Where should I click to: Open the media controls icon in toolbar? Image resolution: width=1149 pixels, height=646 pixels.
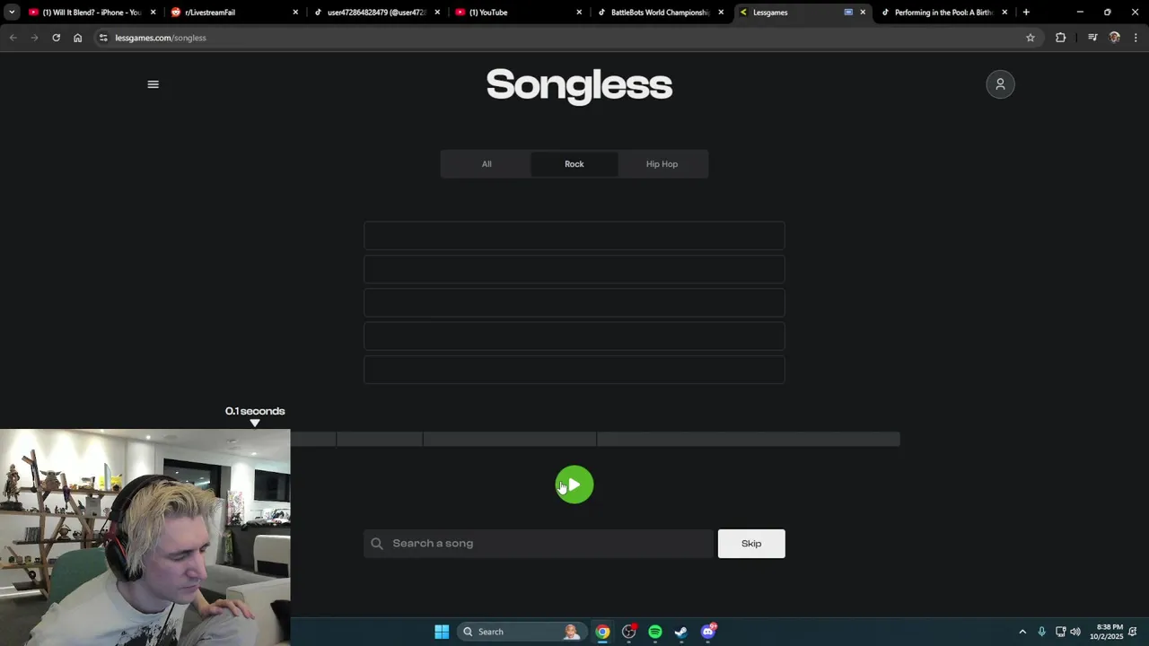coord(1092,38)
